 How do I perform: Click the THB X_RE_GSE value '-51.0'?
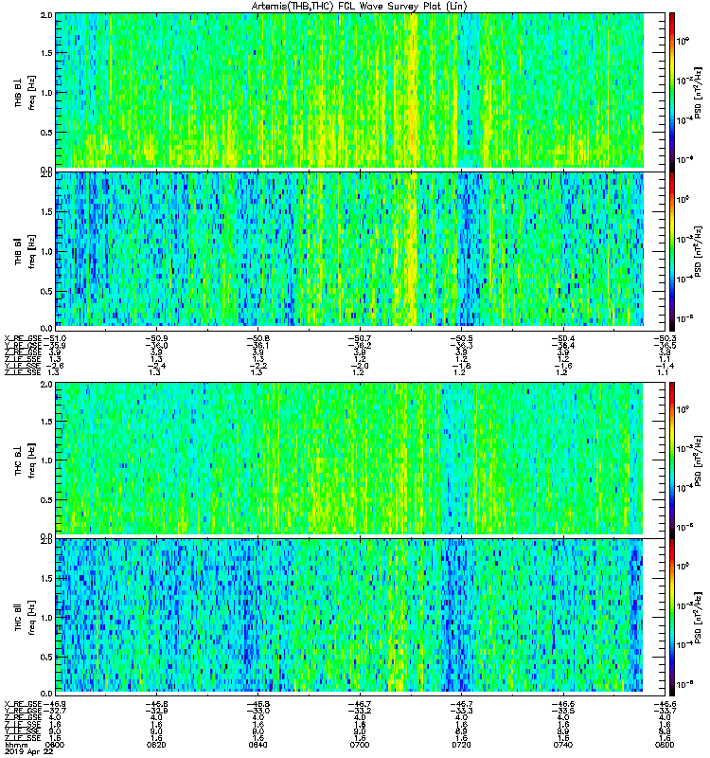point(55,338)
